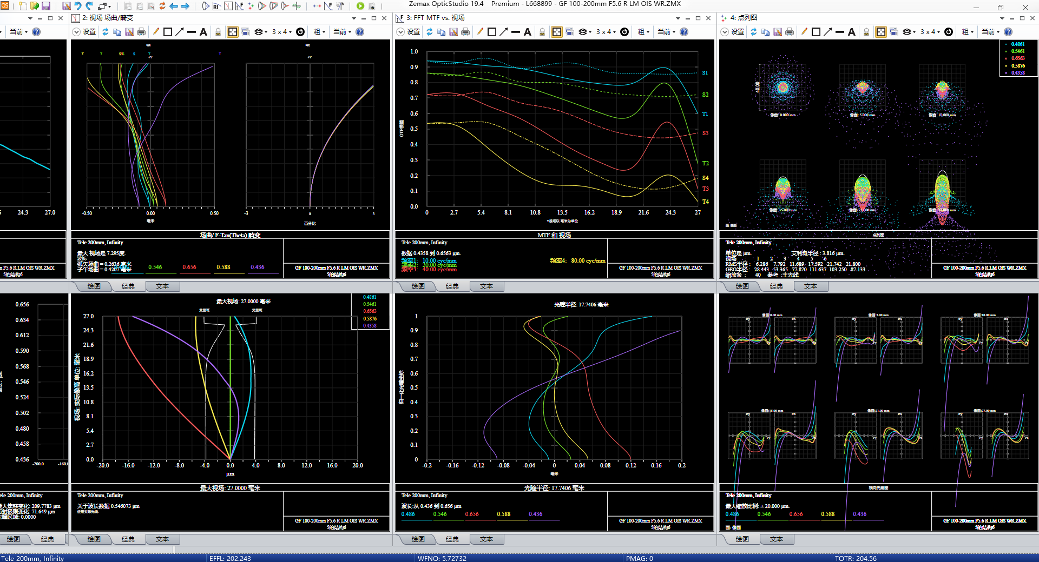Screen dimensions: 1039x562
Task: Click the green Run play icon in main toolbar
Action: pos(360,6)
